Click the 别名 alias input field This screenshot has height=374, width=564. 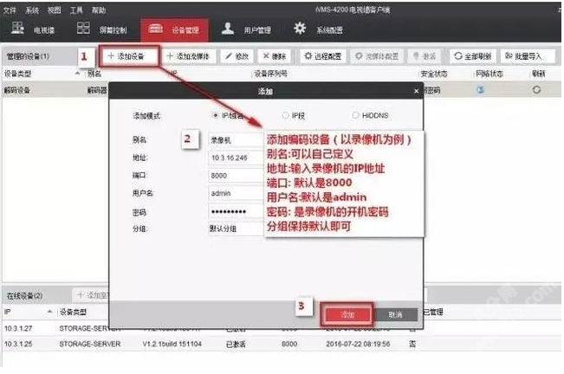[x=236, y=139]
